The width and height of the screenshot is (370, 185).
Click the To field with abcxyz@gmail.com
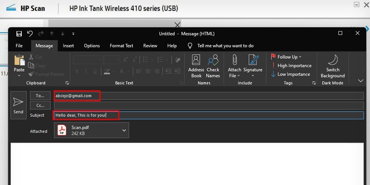(209, 96)
